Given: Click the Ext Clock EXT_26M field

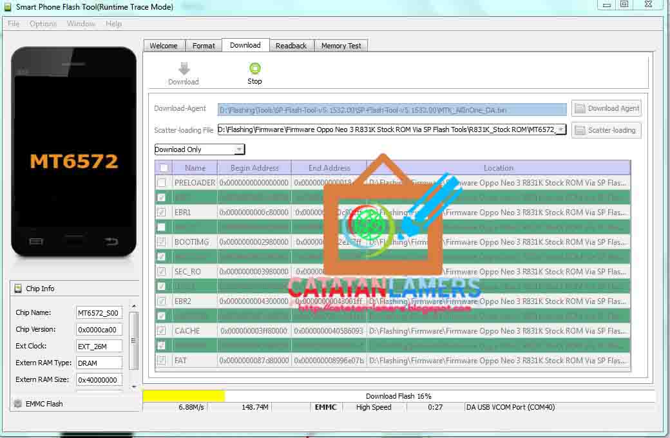Looking at the screenshot, I should tap(99, 346).
